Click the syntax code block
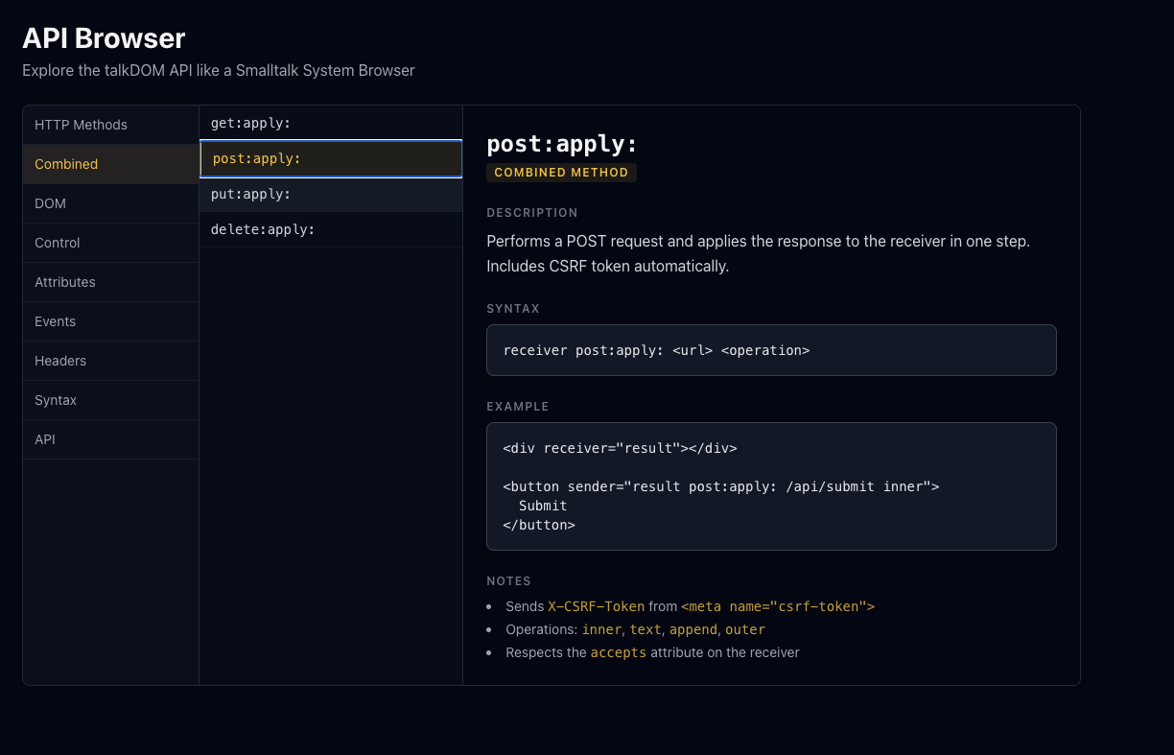The height and width of the screenshot is (755, 1174). 771,350
